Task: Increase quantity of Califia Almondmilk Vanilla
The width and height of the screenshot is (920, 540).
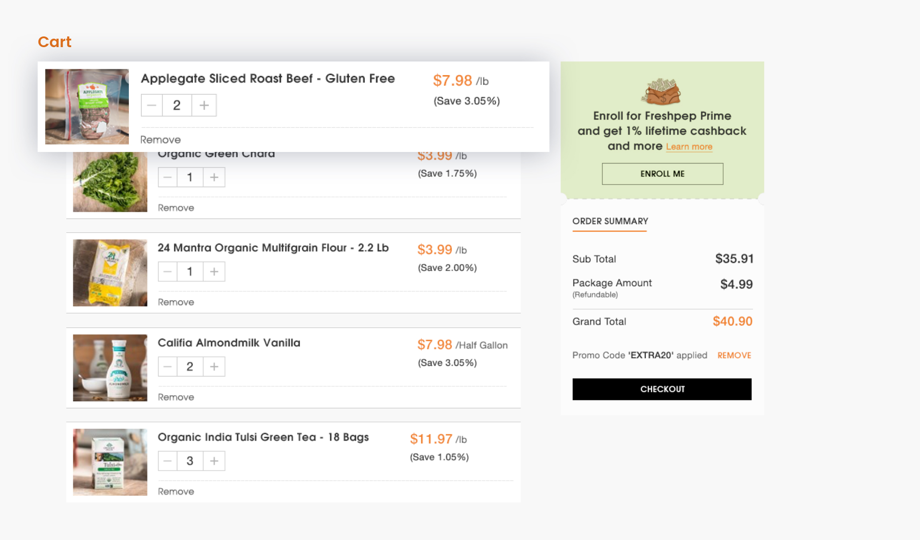Action: coord(214,367)
